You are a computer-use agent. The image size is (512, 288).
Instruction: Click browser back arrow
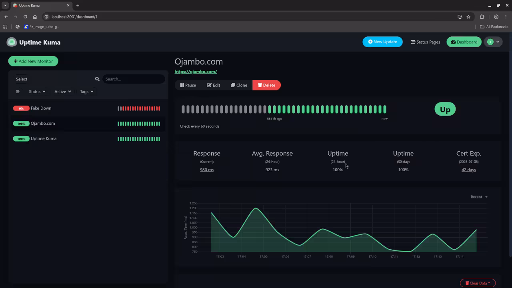tap(6, 17)
